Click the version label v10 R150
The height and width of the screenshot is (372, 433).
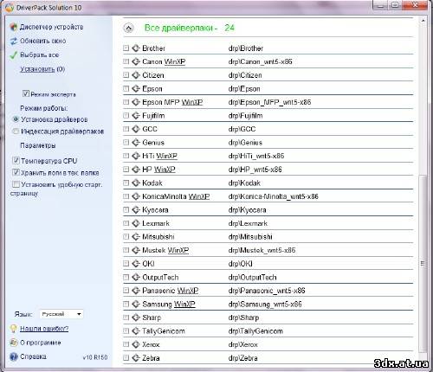(x=95, y=357)
